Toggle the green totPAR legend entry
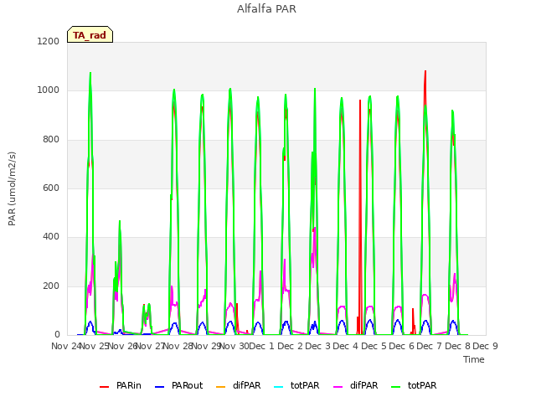Screen dimensions: 536x402 (x=414, y=385)
